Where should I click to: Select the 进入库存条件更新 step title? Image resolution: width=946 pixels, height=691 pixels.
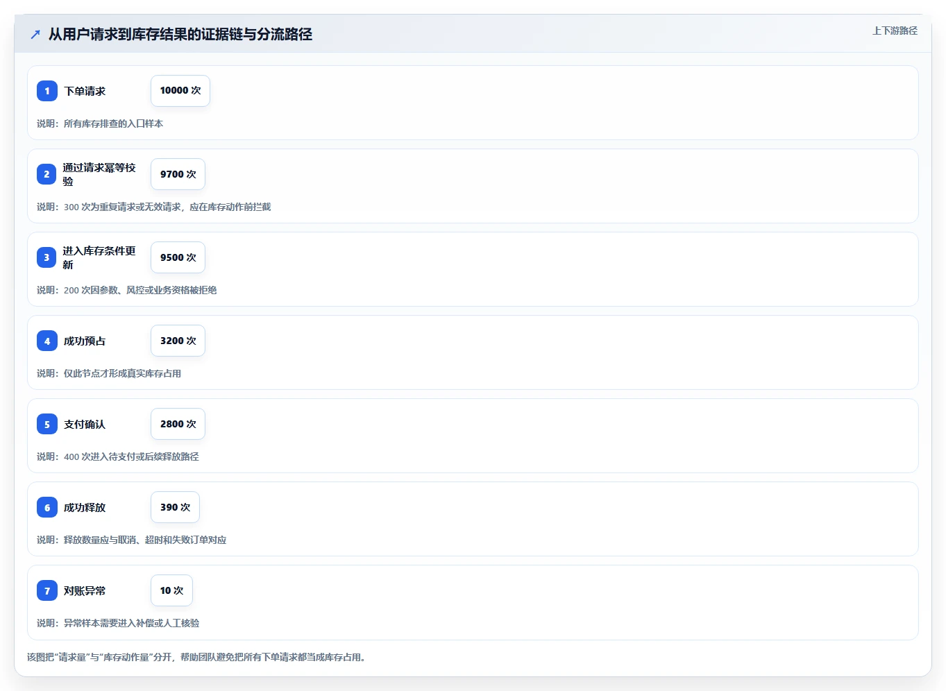click(x=99, y=257)
